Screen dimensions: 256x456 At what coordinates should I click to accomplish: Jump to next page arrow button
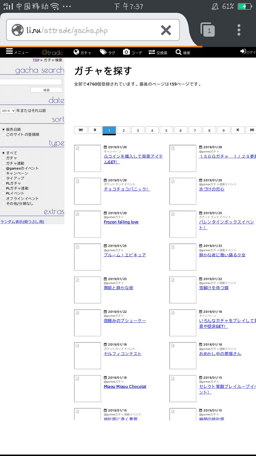pyautogui.click(x=238, y=130)
